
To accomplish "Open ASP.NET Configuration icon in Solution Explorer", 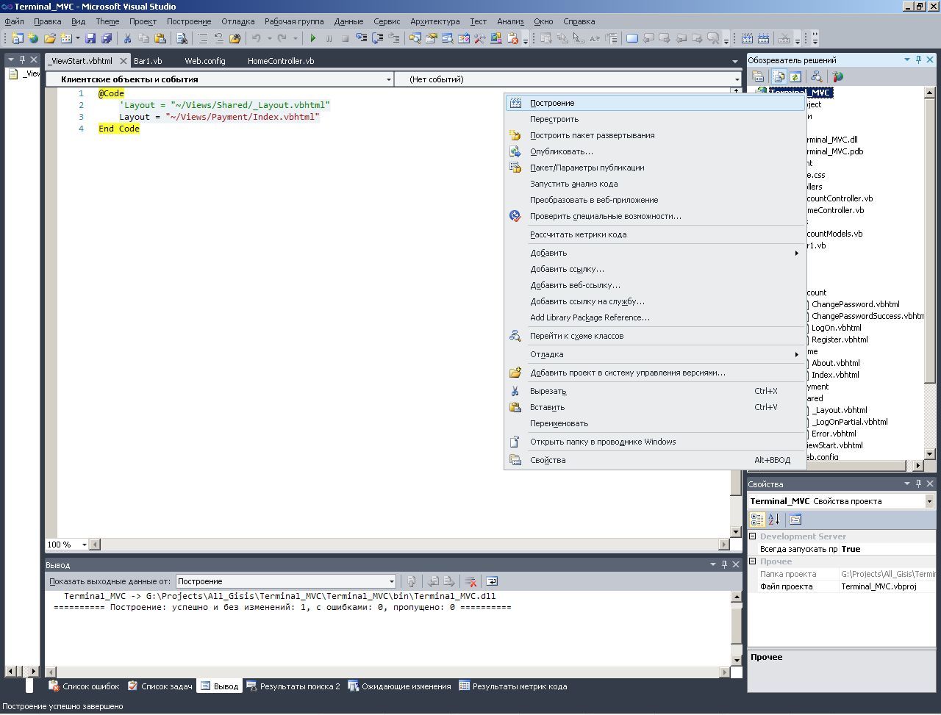I will click(x=837, y=76).
